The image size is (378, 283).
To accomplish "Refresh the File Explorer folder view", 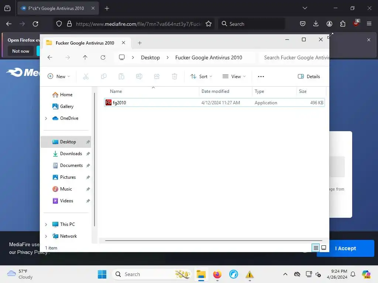I will click(103, 57).
